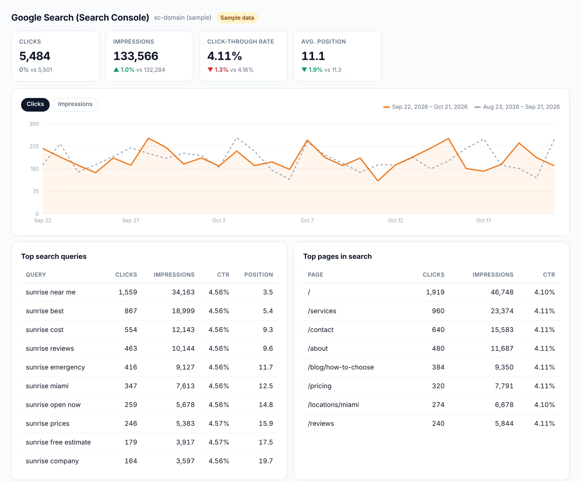The width and height of the screenshot is (581, 482).
Task: Click the Sep 27 axis label
Action: pyautogui.click(x=131, y=221)
